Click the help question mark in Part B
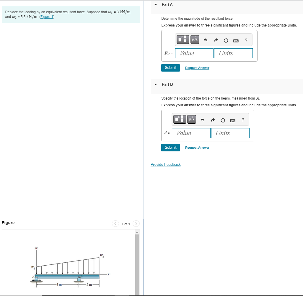The width and height of the screenshot is (303, 296). point(243,120)
